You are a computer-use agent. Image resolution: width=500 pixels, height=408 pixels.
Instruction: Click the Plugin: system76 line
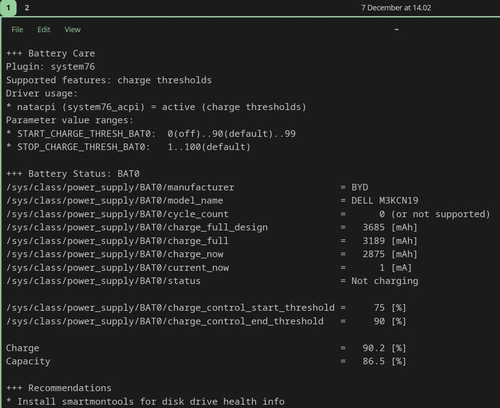pyautogui.click(x=51, y=67)
